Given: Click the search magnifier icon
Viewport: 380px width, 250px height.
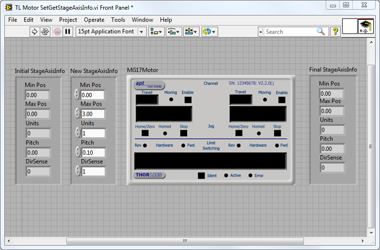Looking at the screenshot, I should pos(321,32).
